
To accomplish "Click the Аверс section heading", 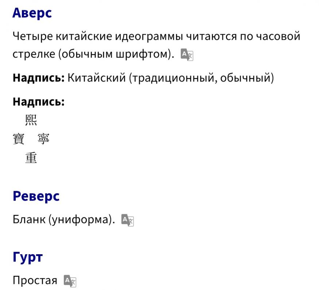I will click(x=32, y=13).
